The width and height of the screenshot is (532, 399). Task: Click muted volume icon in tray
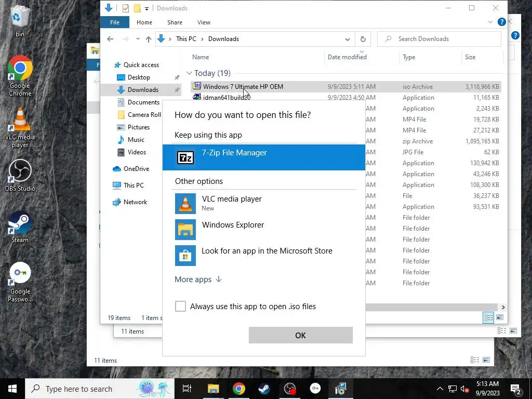pyautogui.click(x=464, y=389)
